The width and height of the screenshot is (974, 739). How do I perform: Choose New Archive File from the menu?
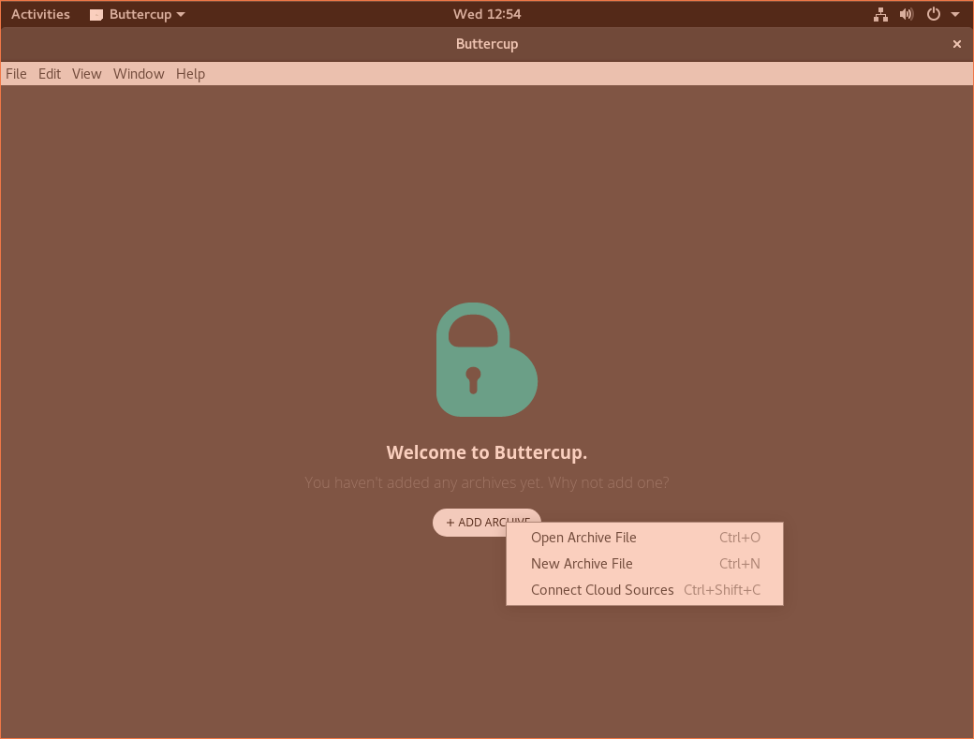click(x=644, y=564)
